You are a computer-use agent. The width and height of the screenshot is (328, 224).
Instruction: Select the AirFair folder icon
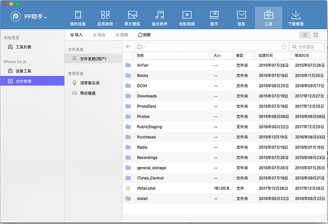coord(128,65)
